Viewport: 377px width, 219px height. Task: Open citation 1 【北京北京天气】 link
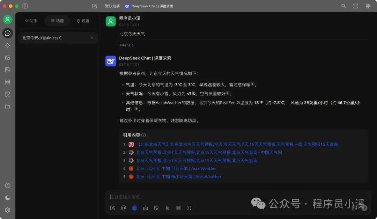pyautogui.click(x=237, y=144)
